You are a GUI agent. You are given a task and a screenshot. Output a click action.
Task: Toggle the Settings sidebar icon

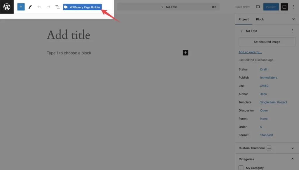tap(284, 7)
